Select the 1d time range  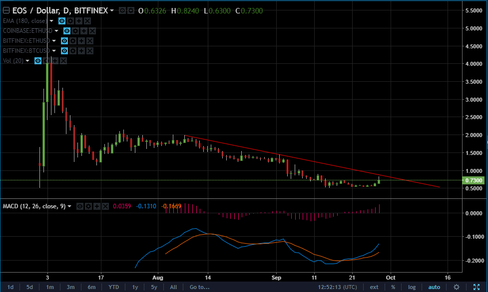[10, 287]
